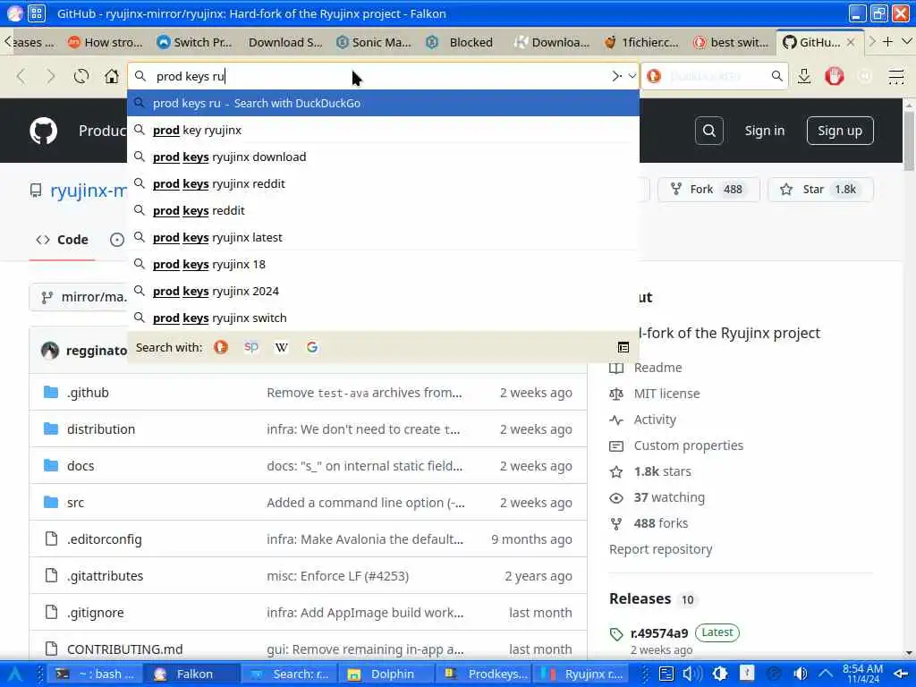
Task: Switch to the 'Sonic Ma...' tab
Action: pyautogui.click(x=374, y=42)
